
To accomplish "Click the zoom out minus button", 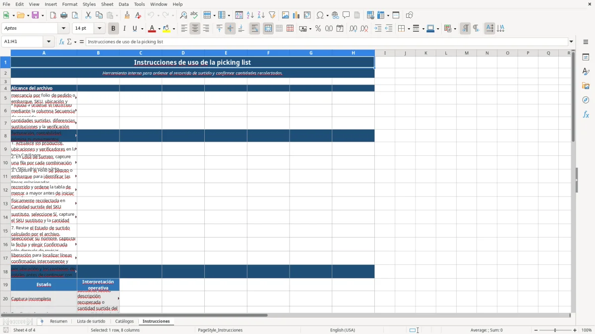I will pos(536,330).
